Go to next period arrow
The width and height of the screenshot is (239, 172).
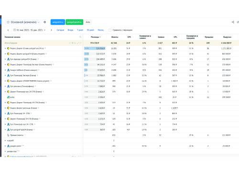[51, 30]
